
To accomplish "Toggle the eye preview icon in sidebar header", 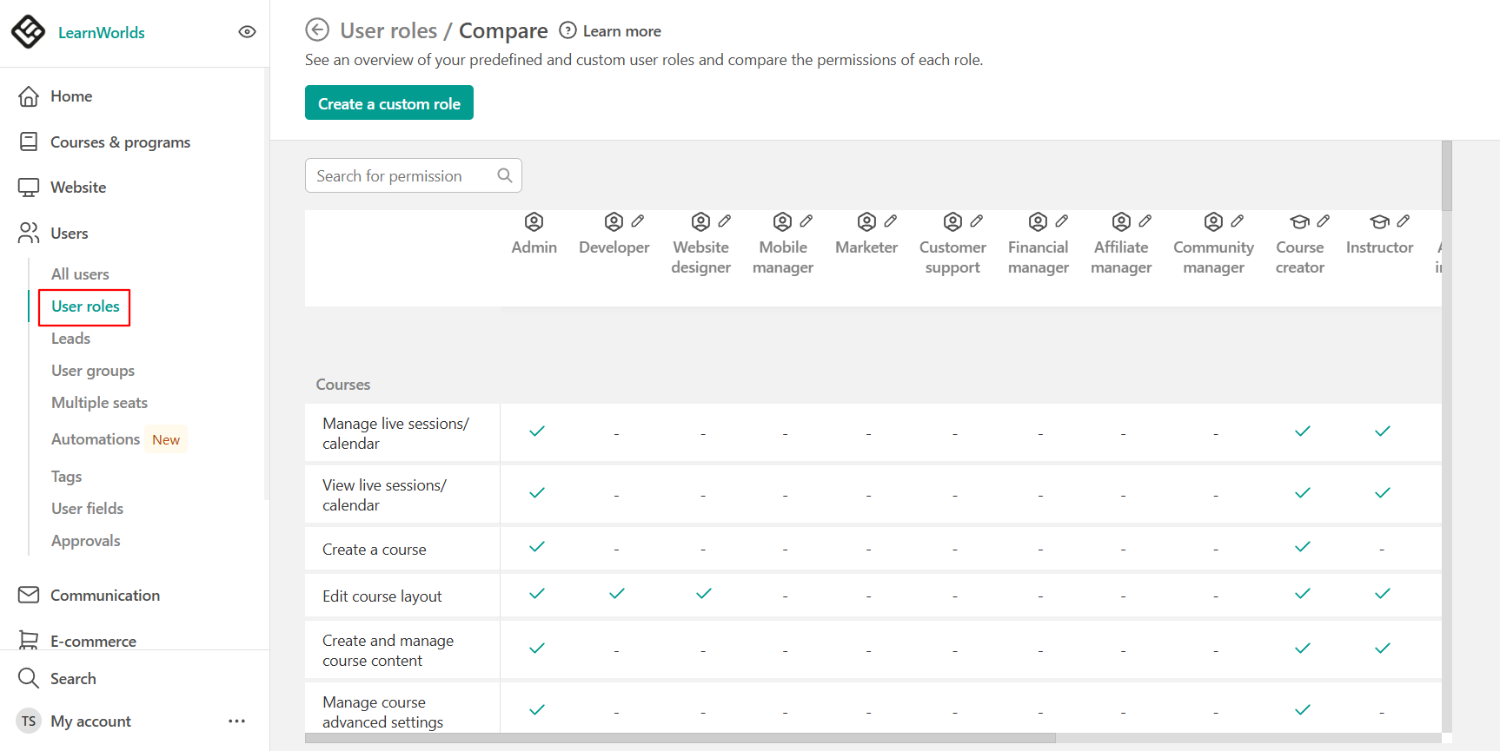I will pyautogui.click(x=248, y=32).
